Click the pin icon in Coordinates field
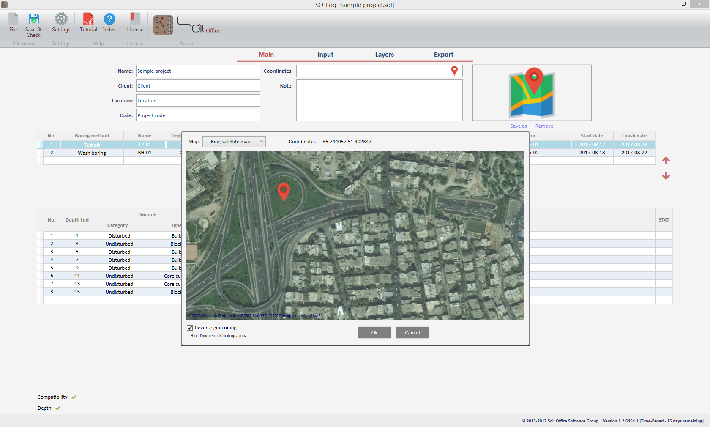Image resolution: width=710 pixels, height=427 pixels. pyautogui.click(x=454, y=71)
